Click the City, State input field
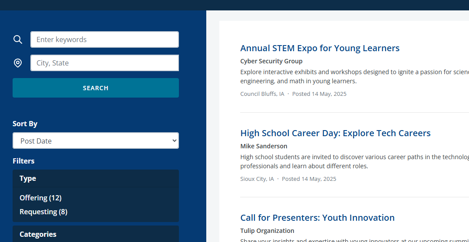 [x=104, y=63]
